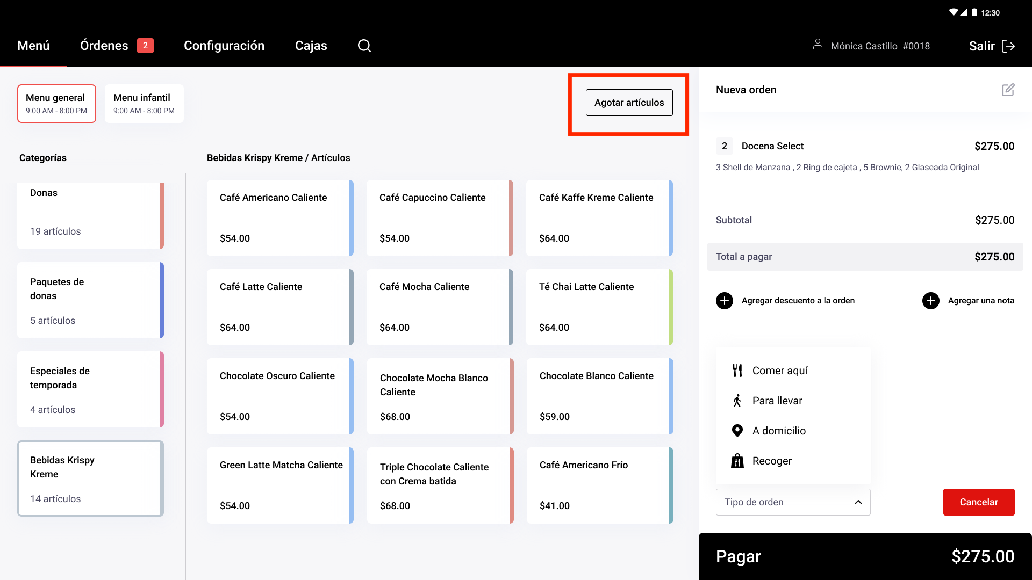Collapse the Tipo de orden dropdown
Screen dimensions: 1032x580
tap(793, 502)
